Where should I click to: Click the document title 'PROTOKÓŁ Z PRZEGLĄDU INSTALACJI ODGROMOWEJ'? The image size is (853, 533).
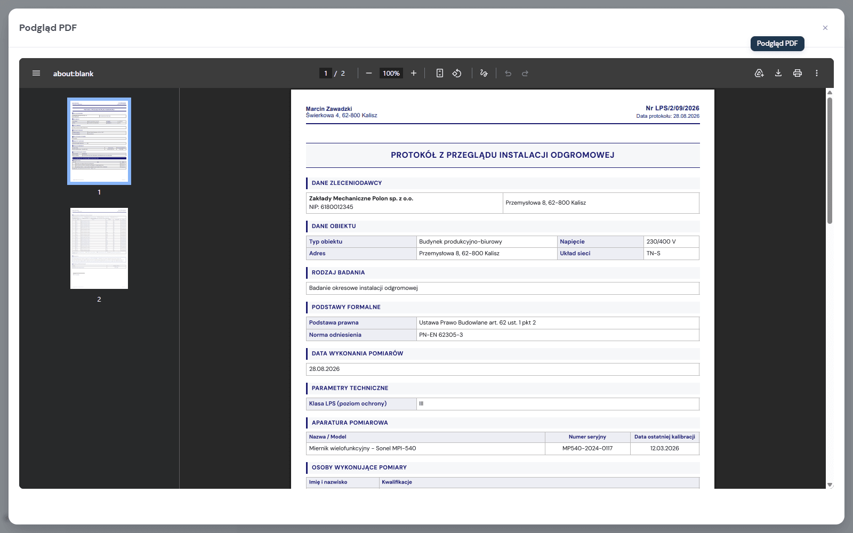pos(503,155)
